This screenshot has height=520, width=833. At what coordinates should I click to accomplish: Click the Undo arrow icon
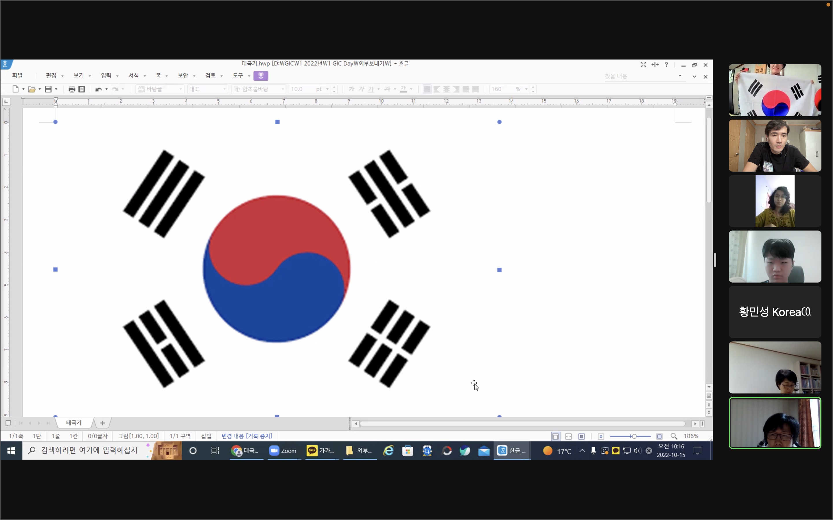click(x=99, y=90)
